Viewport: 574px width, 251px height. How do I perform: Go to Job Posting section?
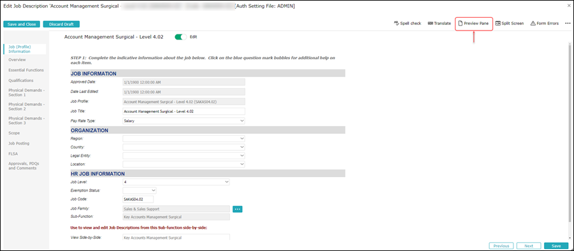pos(19,143)
